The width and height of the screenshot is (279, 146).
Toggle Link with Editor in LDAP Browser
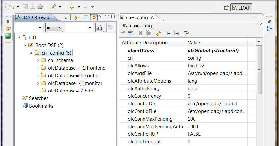tap(94, 18)
